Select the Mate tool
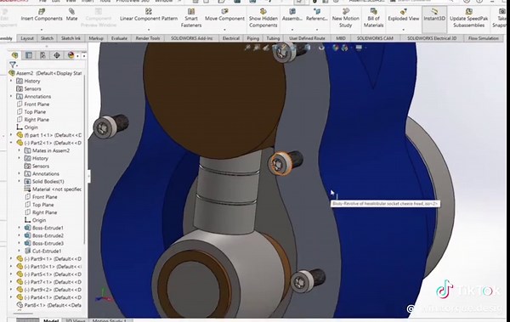 coord(71,15)
